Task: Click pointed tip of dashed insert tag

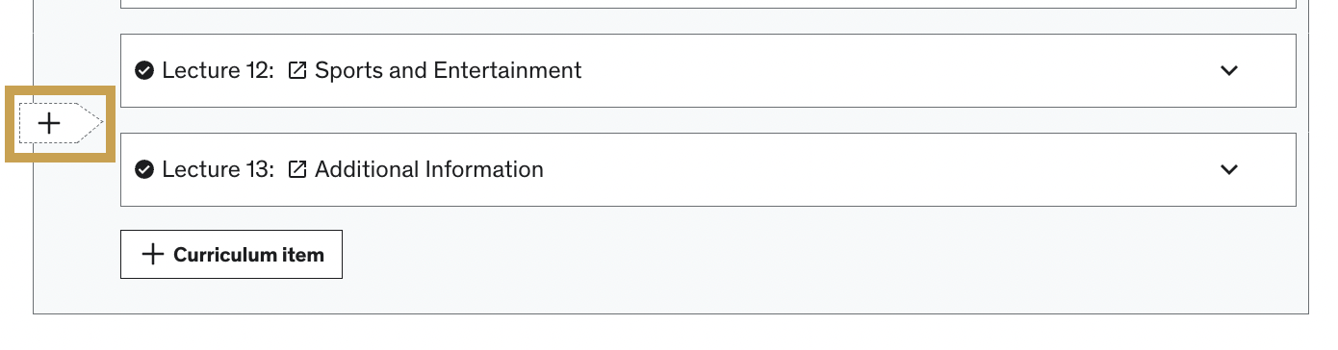Action: click(94, 123)
